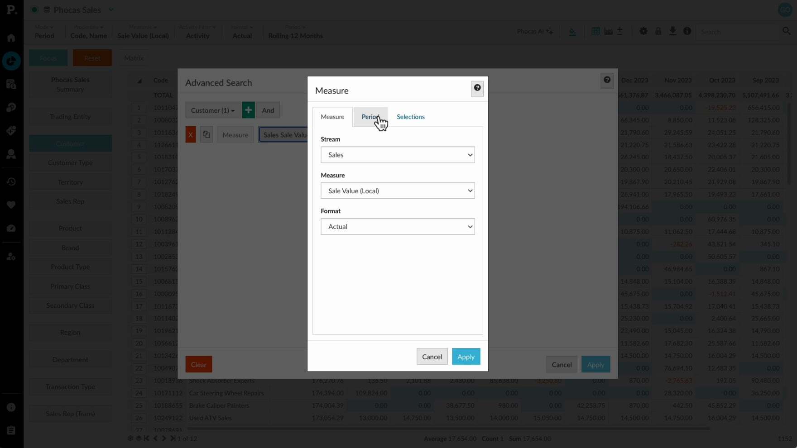Click Cancel in Advanced Search dialog
797x448 pixels.
562,364
